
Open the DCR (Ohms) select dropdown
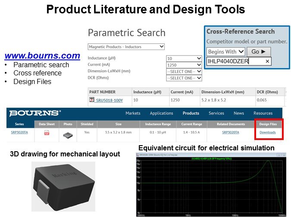click(x=184, y=78)
